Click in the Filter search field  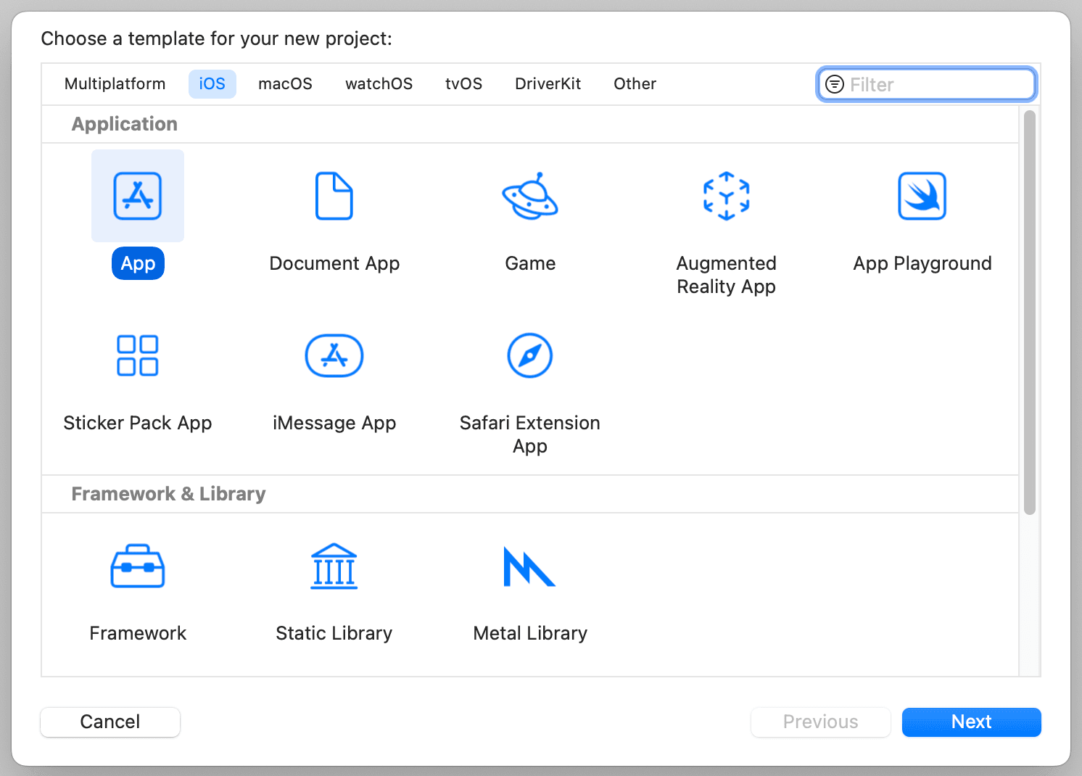927,84
